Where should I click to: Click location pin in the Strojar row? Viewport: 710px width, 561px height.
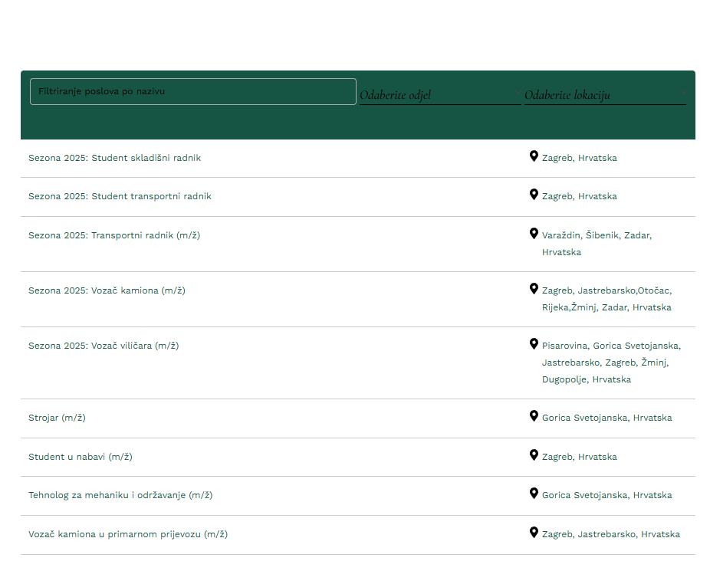pos(534,416)
